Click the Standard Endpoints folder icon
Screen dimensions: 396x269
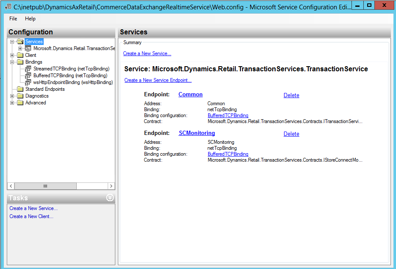click(20, 89)
